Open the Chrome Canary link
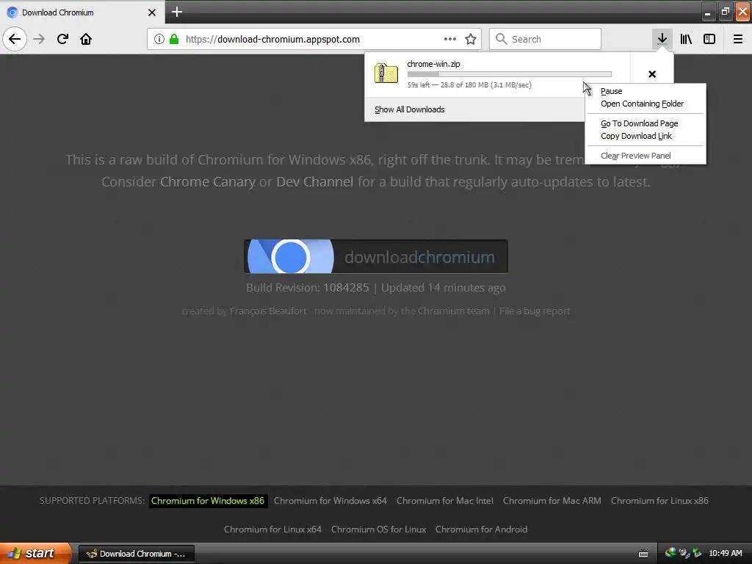 pos(208,182)
